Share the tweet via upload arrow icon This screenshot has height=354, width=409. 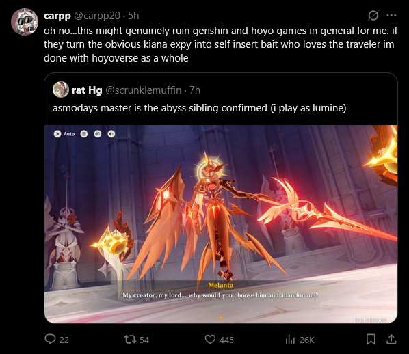391,340
